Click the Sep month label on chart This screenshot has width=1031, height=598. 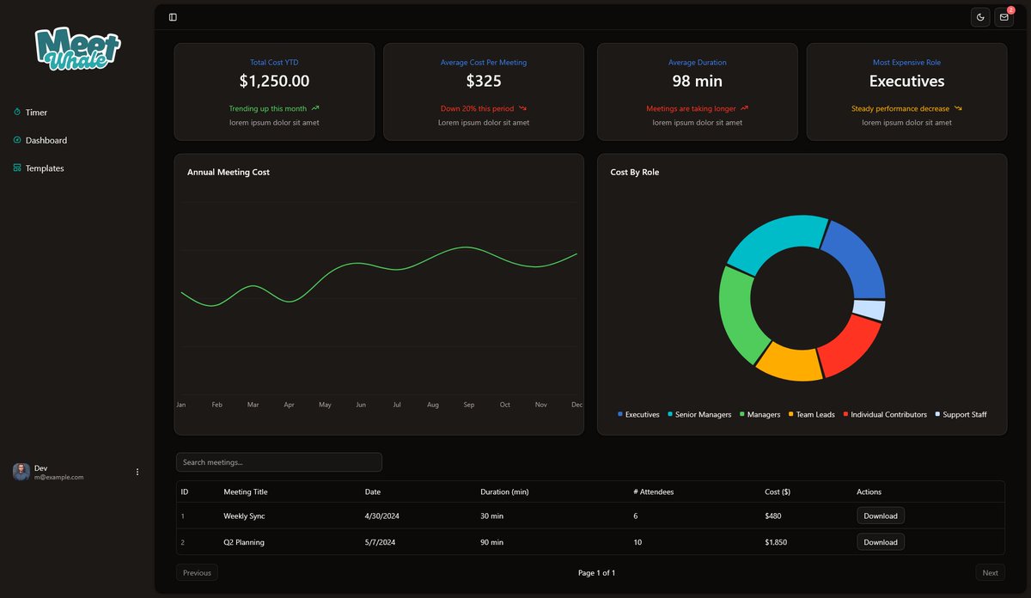[x=469, y=405]
